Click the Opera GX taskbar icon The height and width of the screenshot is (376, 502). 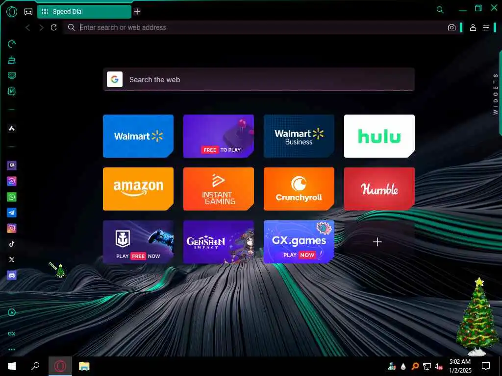[60, 366]
